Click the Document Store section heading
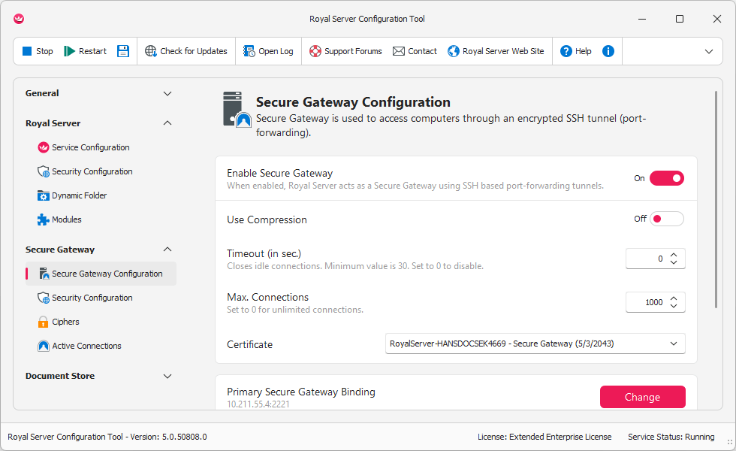The image size is (736, 451). coord(60,376)
